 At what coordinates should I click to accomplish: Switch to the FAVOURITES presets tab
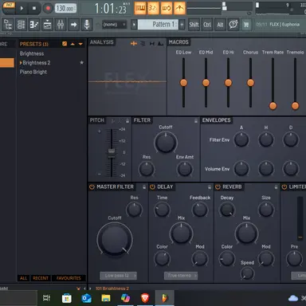pyautogui.click(x=69, y=278)
